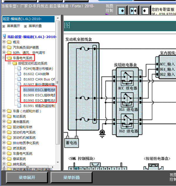Click the document icon for B1602 CAN故障
Image resolution: width=176 pixels, height=186 pixels.
coord(19,74)
